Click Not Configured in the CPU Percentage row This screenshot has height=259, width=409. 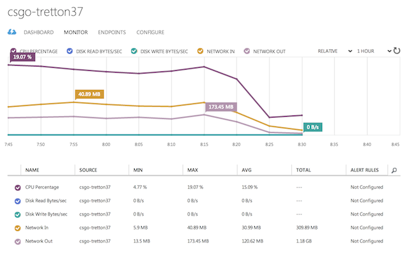click(x=367, y=187)
